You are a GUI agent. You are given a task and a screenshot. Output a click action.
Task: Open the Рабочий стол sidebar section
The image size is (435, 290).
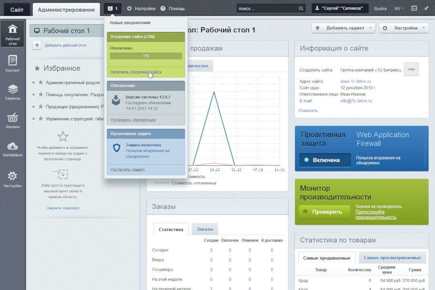[x=13, y=34]
